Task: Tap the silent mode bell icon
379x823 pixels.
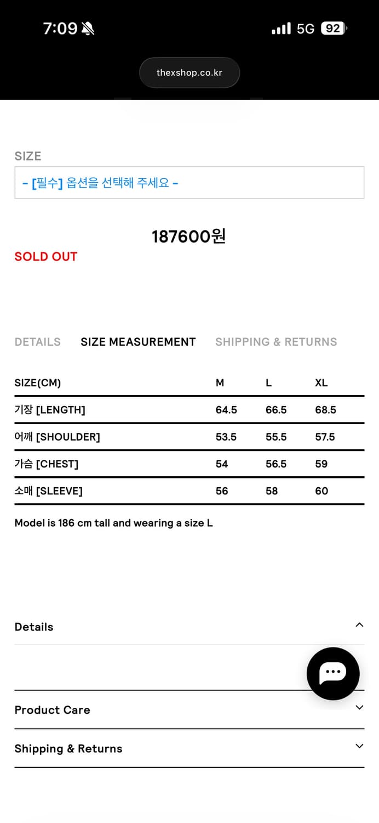Action: 88,29
